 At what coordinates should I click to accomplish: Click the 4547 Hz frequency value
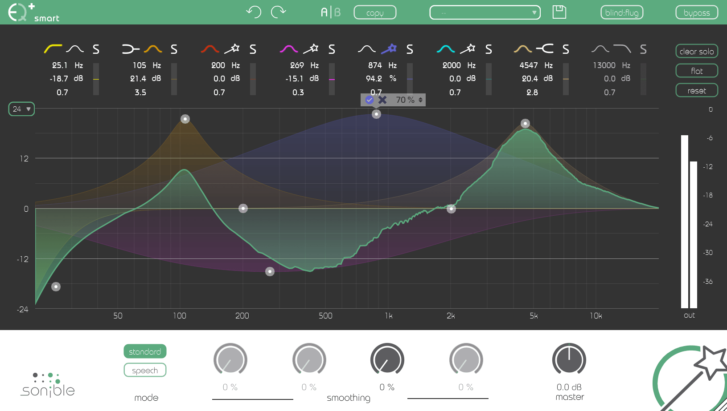529,65
